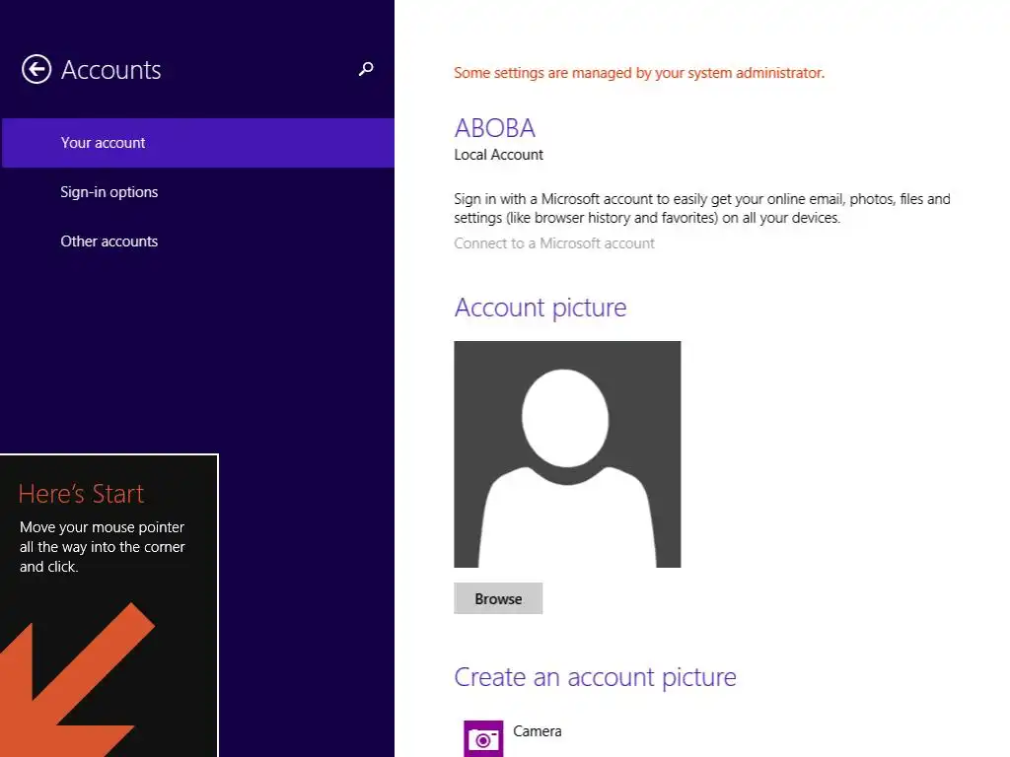The height and width of the screenshot is (757, 1010).
Task: Go to Sign-in options
Action: point(108,192)
